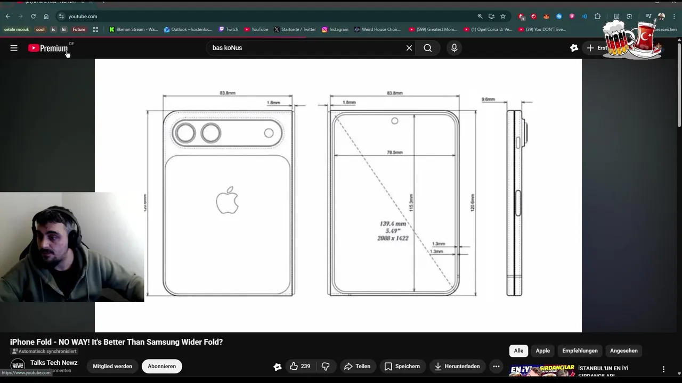Select the 'Angesehen' filter chip
682x383 pixels.
[x=624, y=351]
